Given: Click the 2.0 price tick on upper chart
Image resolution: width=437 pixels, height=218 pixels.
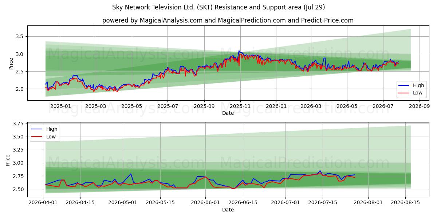Looking at the screenshot, I should 20,89.
